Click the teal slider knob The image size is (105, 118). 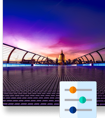point(82,100)
